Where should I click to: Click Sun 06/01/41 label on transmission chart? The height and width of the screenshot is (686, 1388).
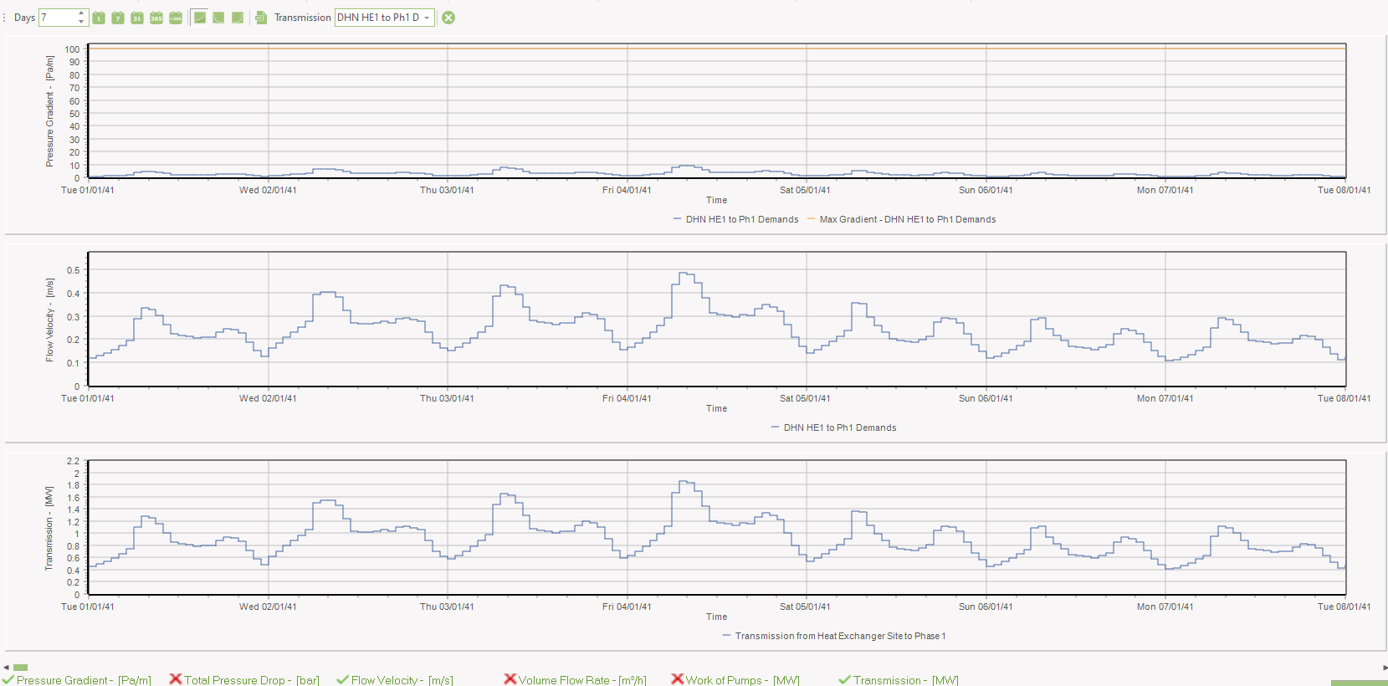986,607
